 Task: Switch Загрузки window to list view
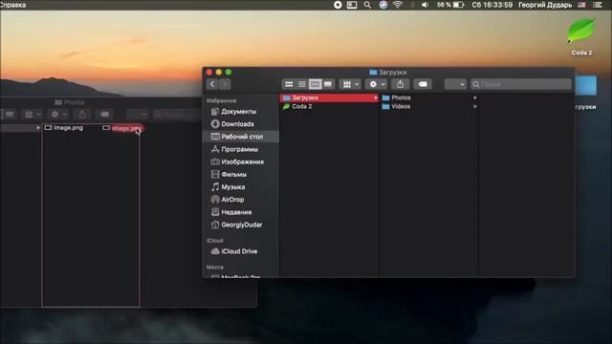click(302, 84)
